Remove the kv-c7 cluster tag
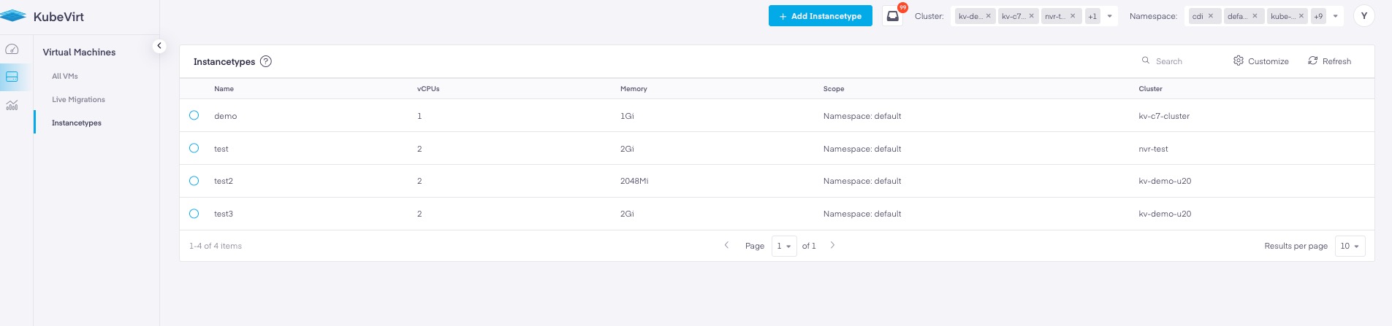1392x326 pixels. coord(1032,16)
